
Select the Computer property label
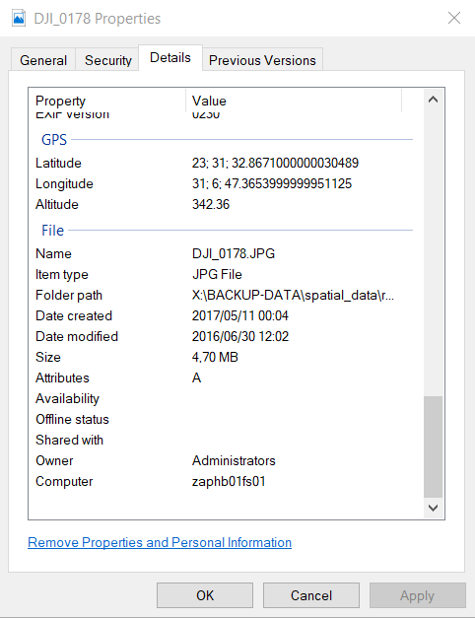coord(64,481)
